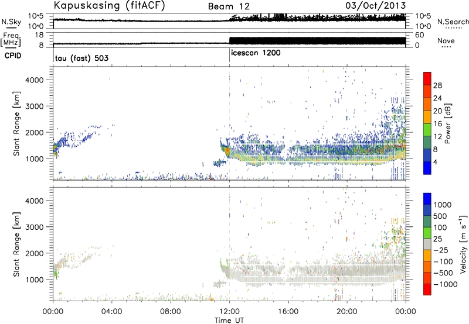This screenshot has width=469, height=324.
Task: Pick the red bottom Velocity colorbar segment
Action: point(427,289)
